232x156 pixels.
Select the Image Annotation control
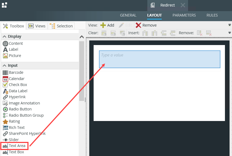point(21,103)
